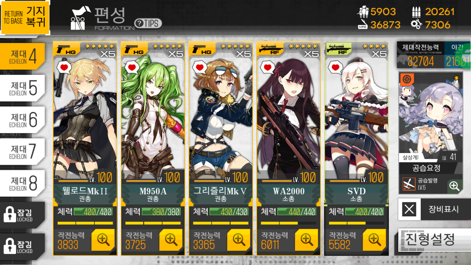Select Echelon 8 tab
This screenshot has width=471, height=265.
pyautogui.click(x=23, y=183)
